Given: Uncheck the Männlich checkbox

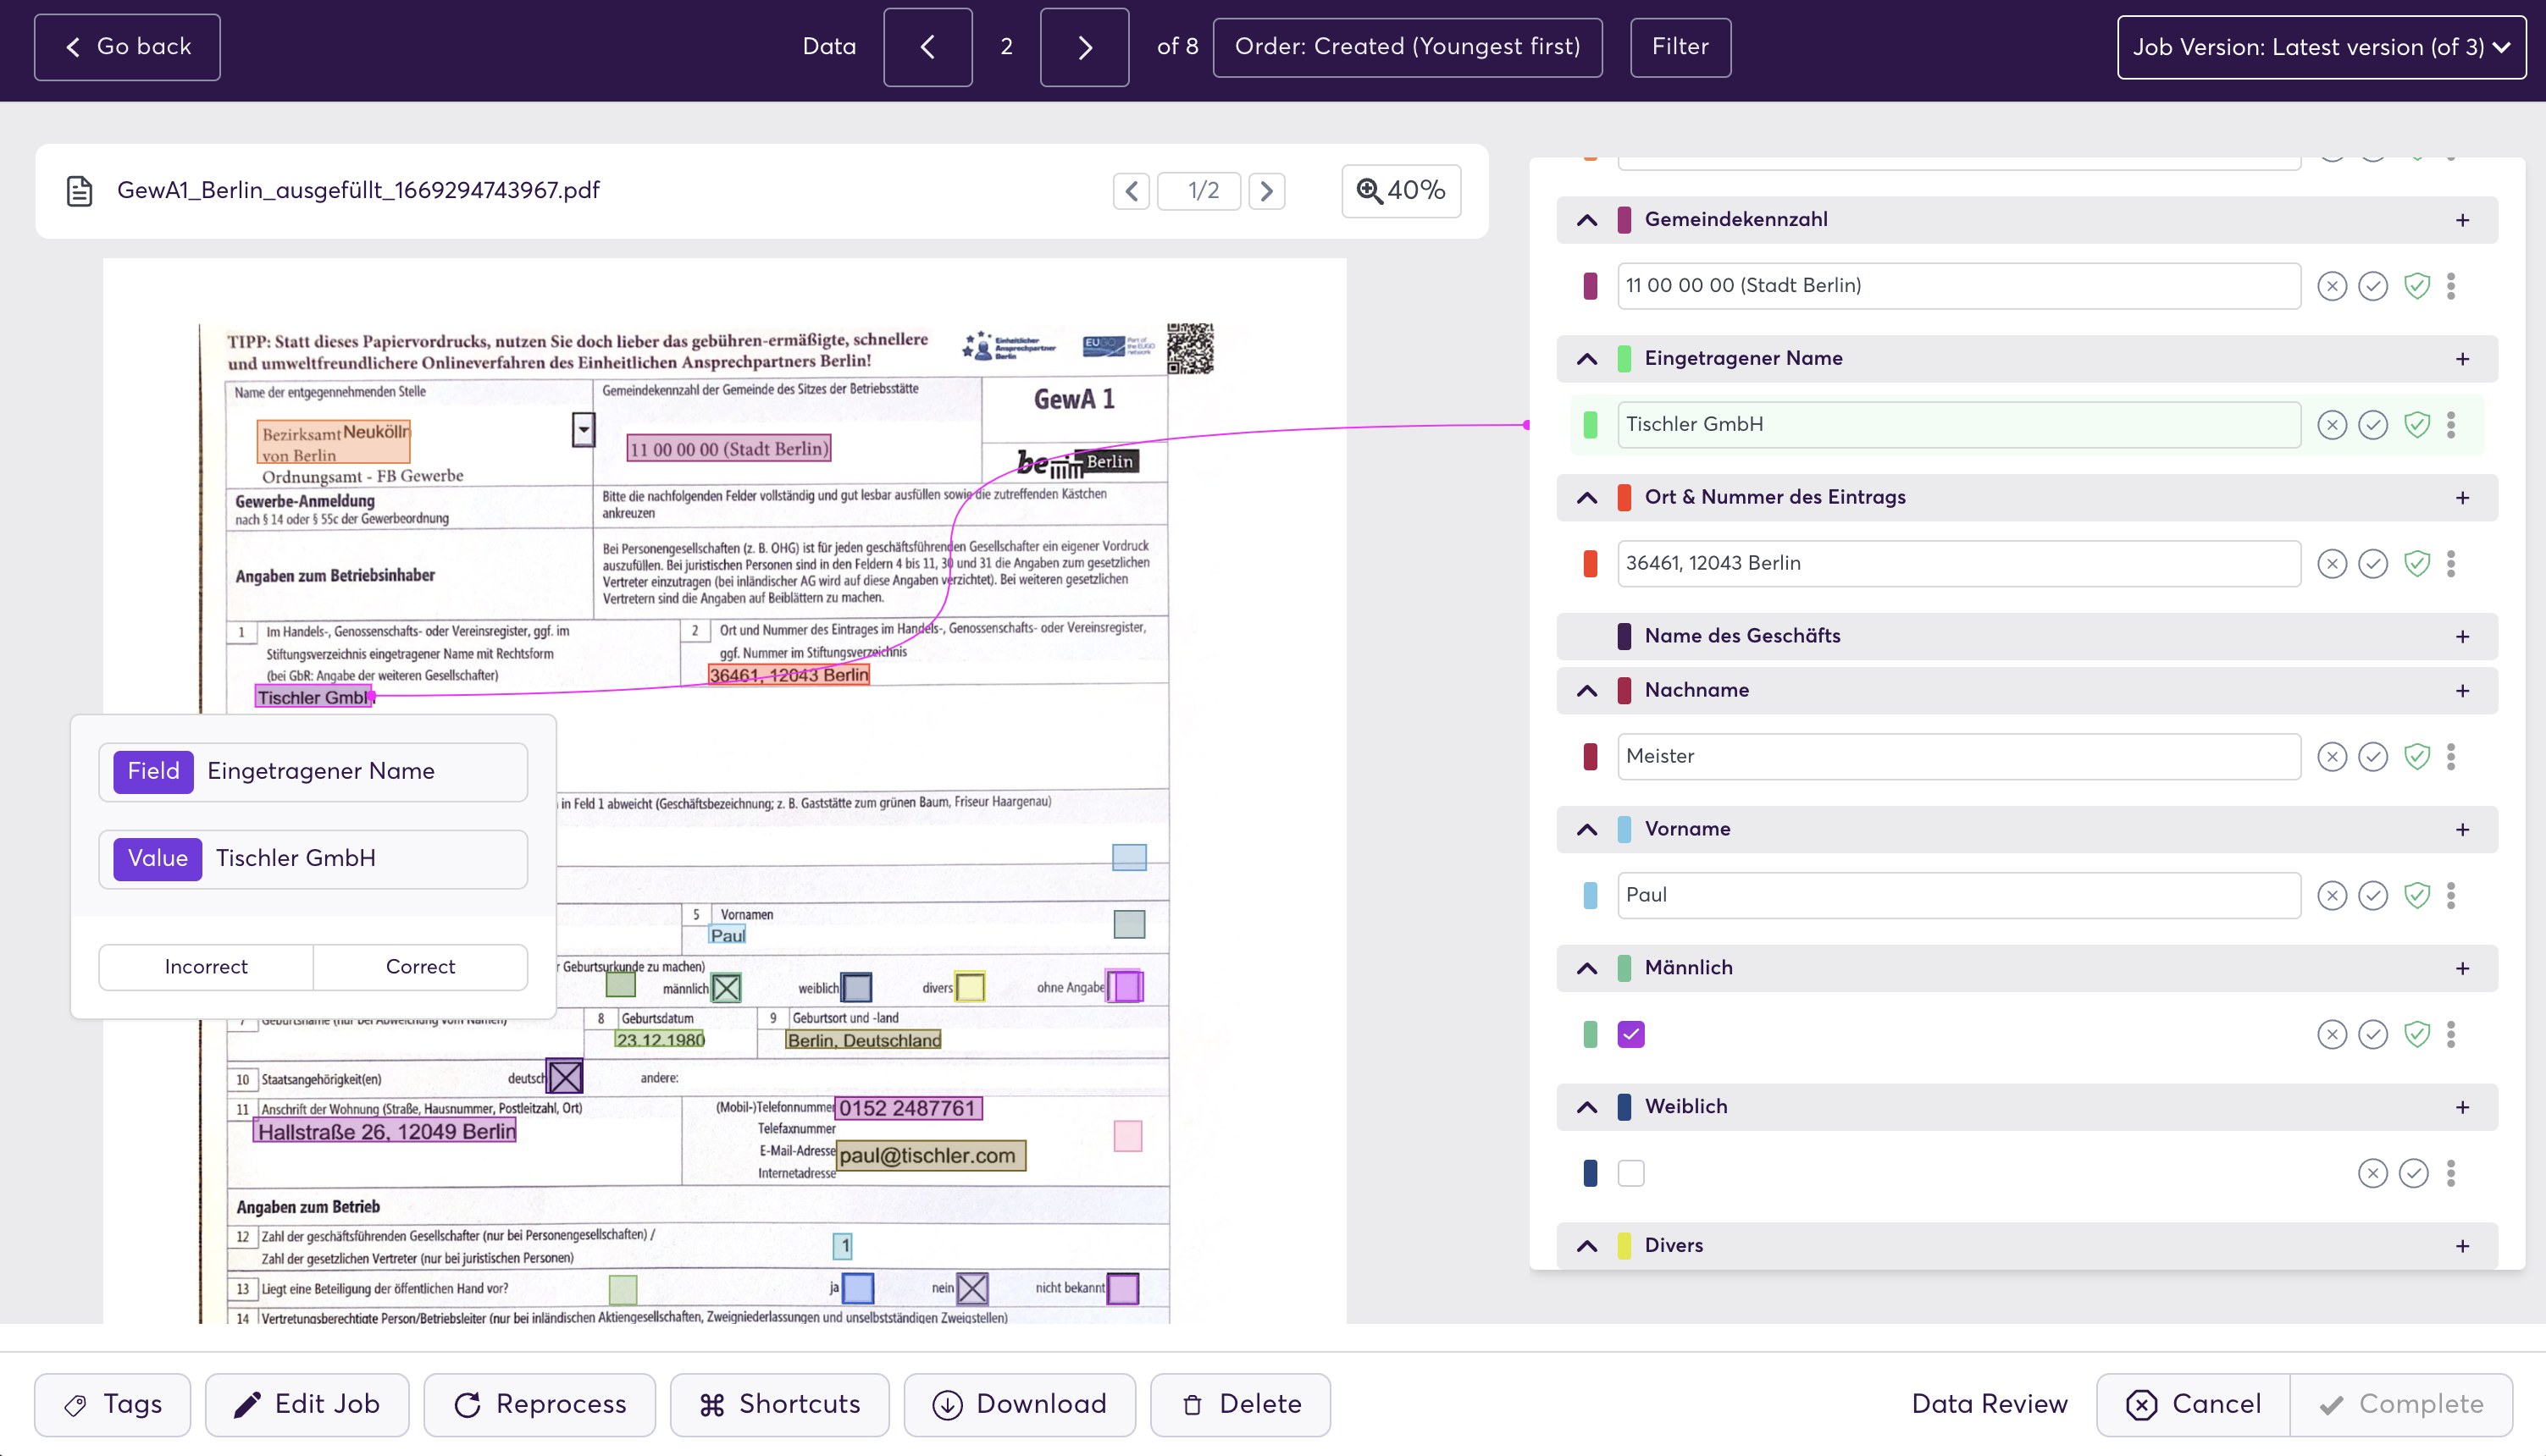Looking at the screenshot, I should [1630, 1034].
